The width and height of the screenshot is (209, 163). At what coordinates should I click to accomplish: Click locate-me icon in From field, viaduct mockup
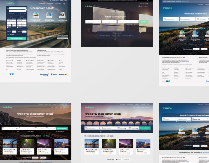click(100, 128)
